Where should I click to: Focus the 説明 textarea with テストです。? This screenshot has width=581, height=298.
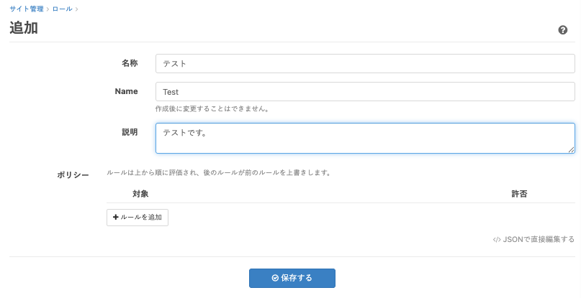point(365,138)
